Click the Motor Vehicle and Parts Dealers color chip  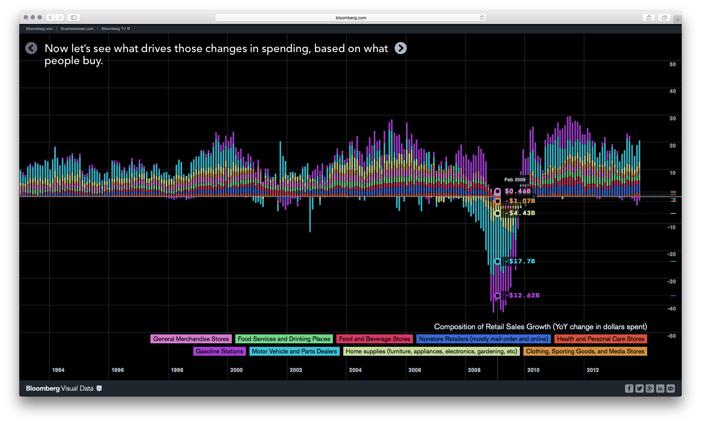(x=294, y=351)
